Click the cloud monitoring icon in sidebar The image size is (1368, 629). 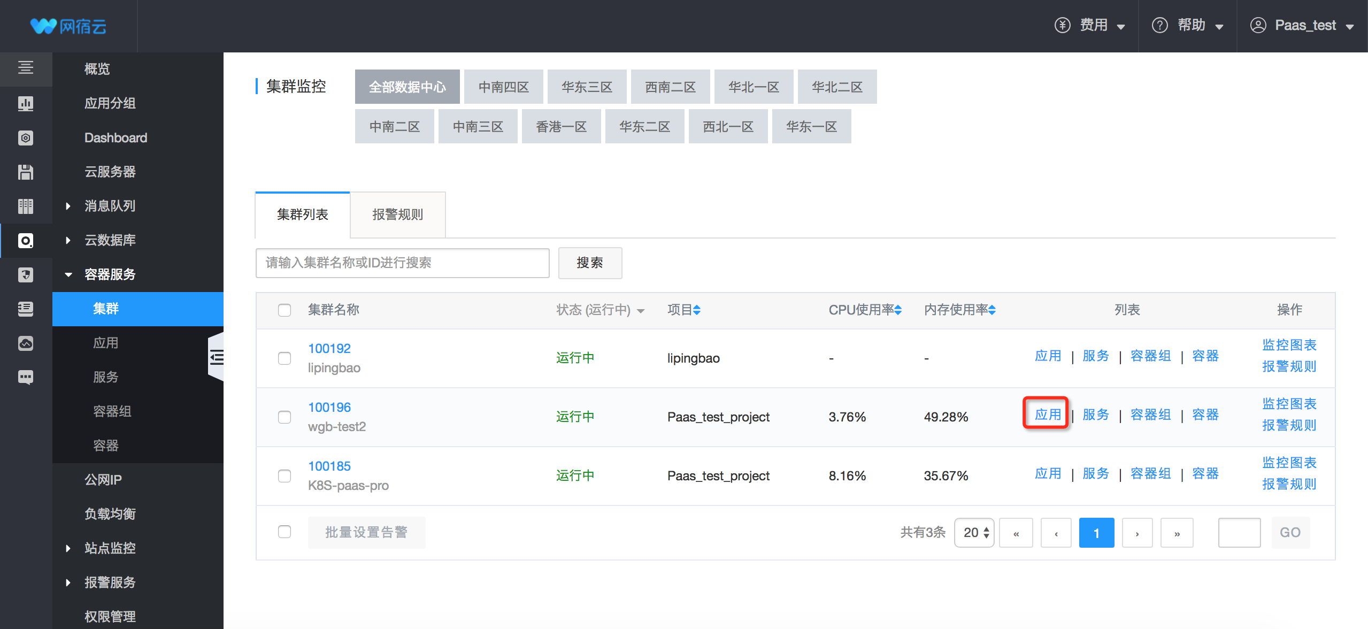pyautogui.click(x=25, y=343)
